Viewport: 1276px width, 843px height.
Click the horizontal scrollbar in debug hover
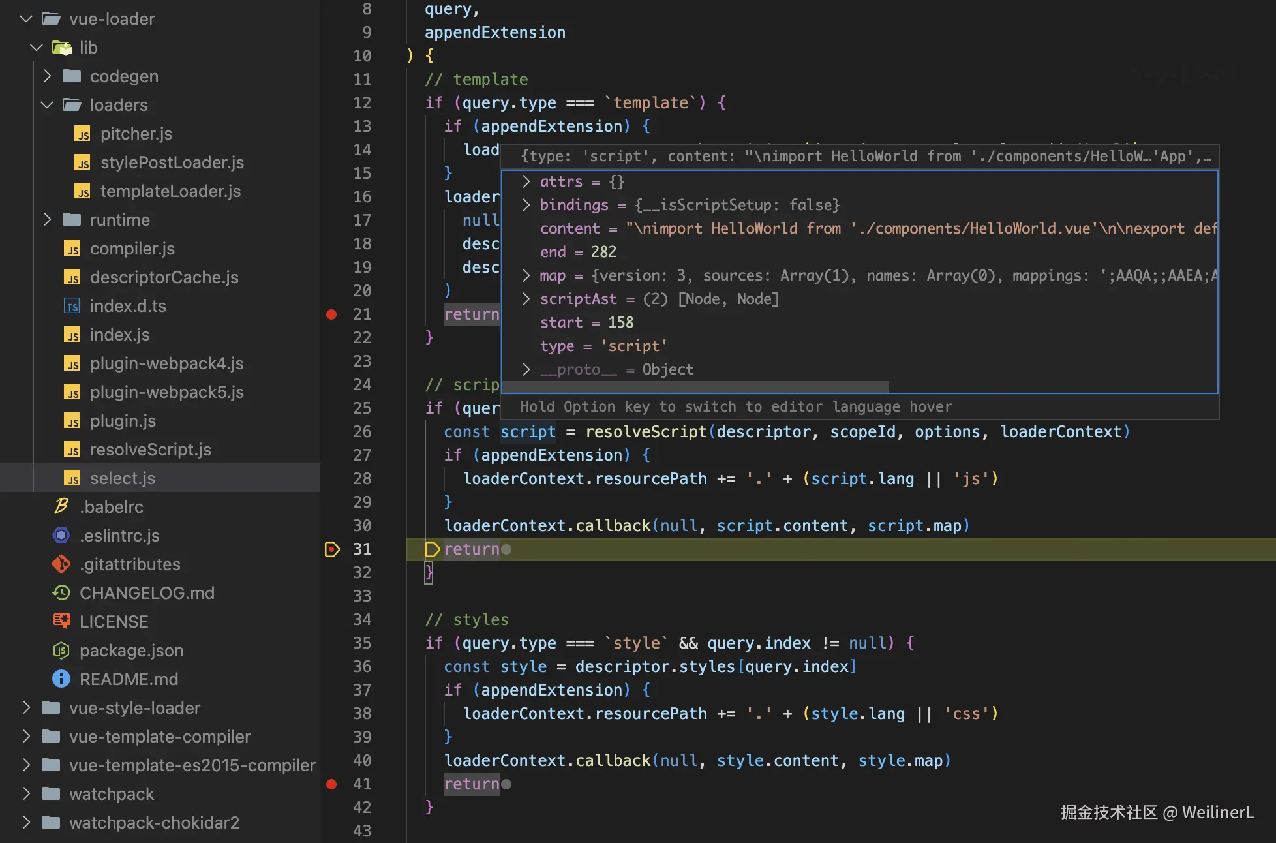click(695, 387)
